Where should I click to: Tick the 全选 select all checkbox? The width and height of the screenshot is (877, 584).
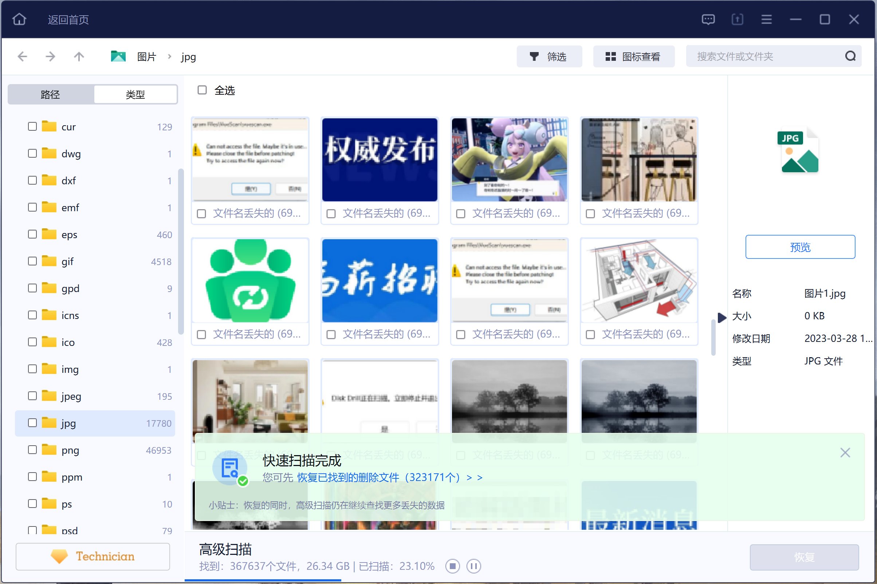coord(202,90)
